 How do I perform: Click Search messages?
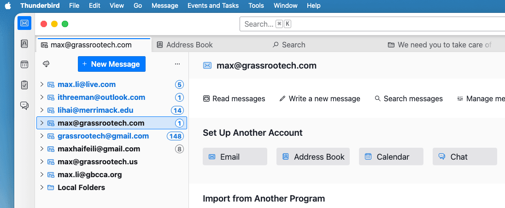pyautogui.click(x=409, y=98)
